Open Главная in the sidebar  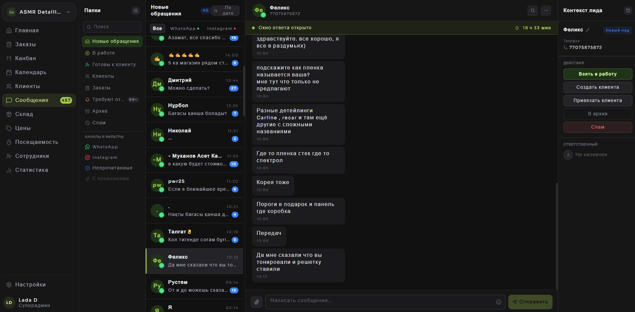click(x=39, y=30)
